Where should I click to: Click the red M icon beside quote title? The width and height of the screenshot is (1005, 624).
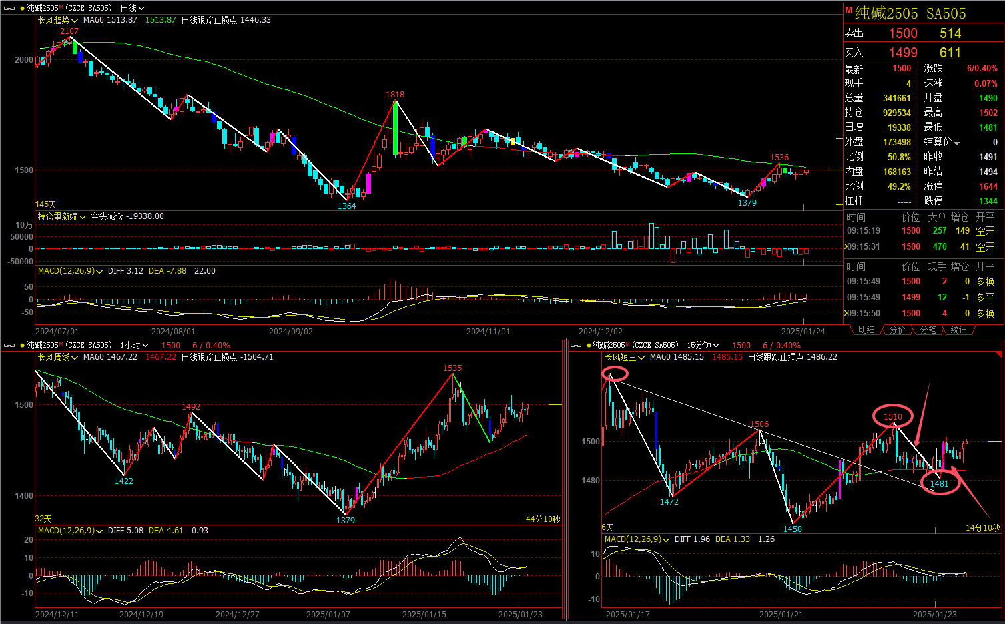pyautogui.click(x=849, y=11)
